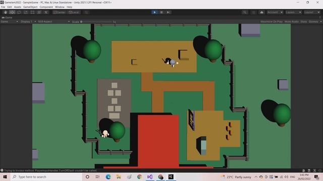Image resolution: width=323 pixels, height=181 pixels.
Task: Open Chrome from taskbar
Action: point(139,177)
